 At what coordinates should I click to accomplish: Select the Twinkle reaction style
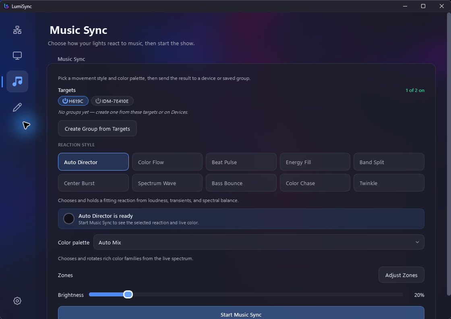[x=389, y=183]
